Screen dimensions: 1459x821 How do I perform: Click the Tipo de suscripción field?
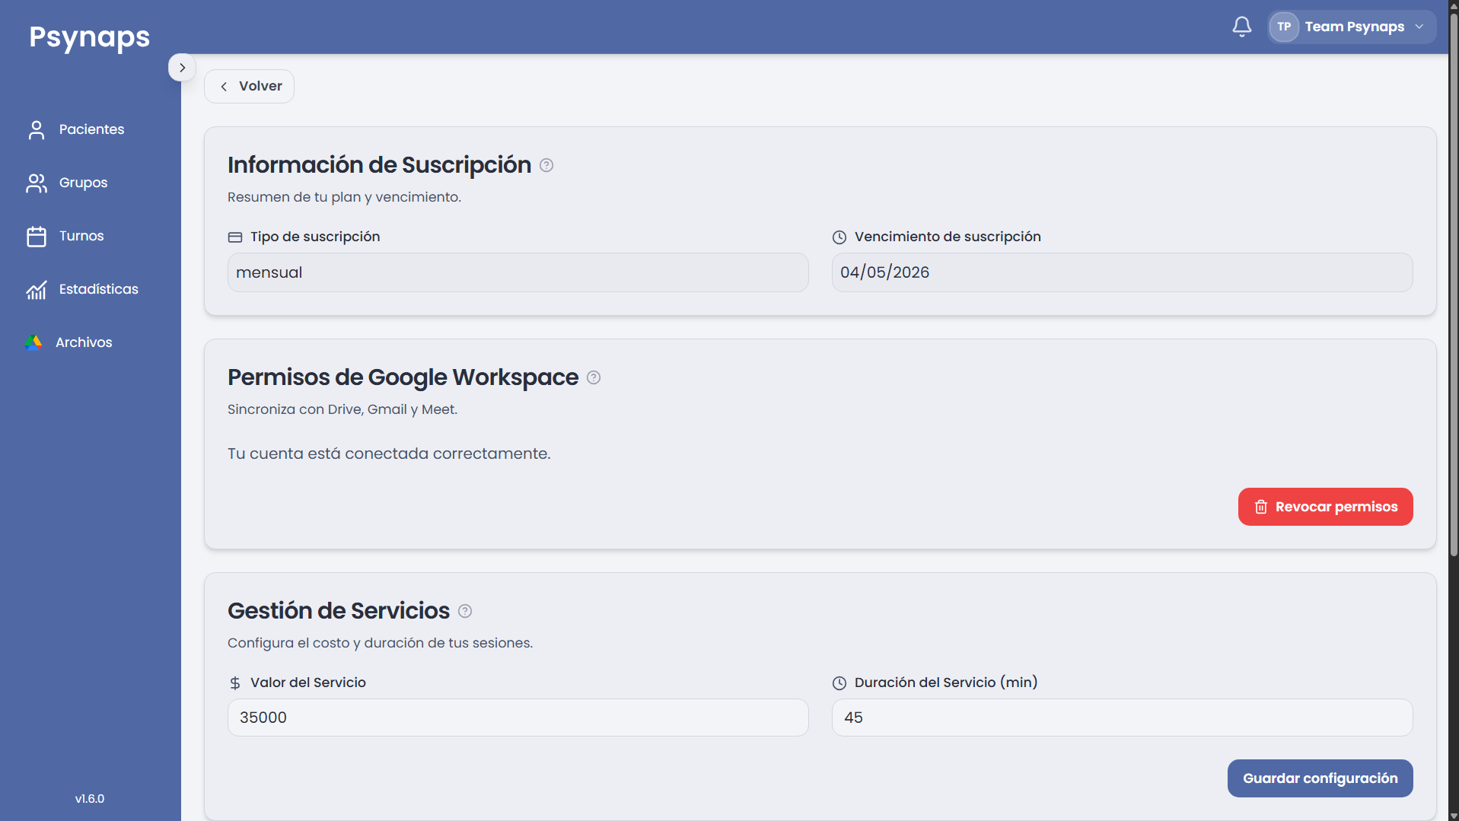pos(518,272)
